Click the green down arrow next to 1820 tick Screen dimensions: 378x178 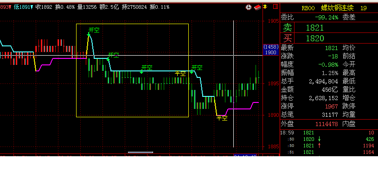[320, 139]
